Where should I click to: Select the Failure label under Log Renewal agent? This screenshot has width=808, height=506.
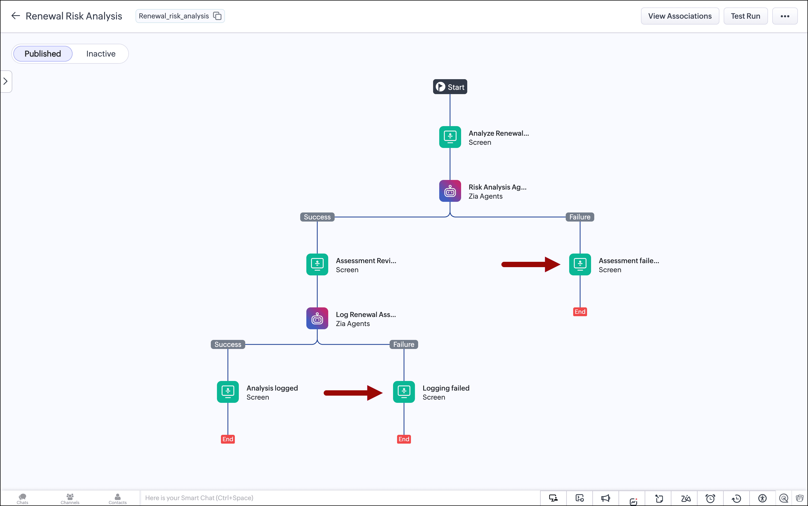[x=404, y=344]
